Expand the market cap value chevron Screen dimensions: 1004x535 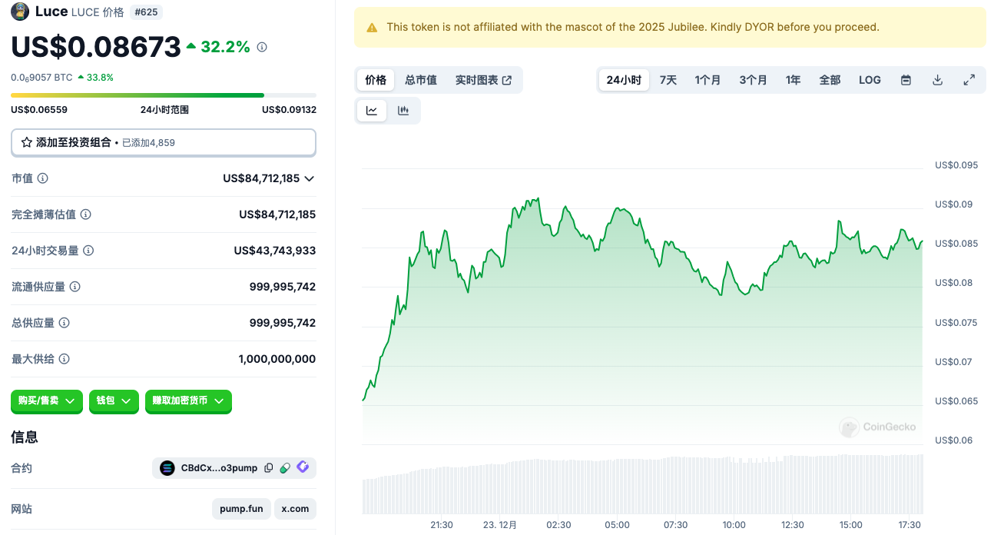(x=309, y=178)
